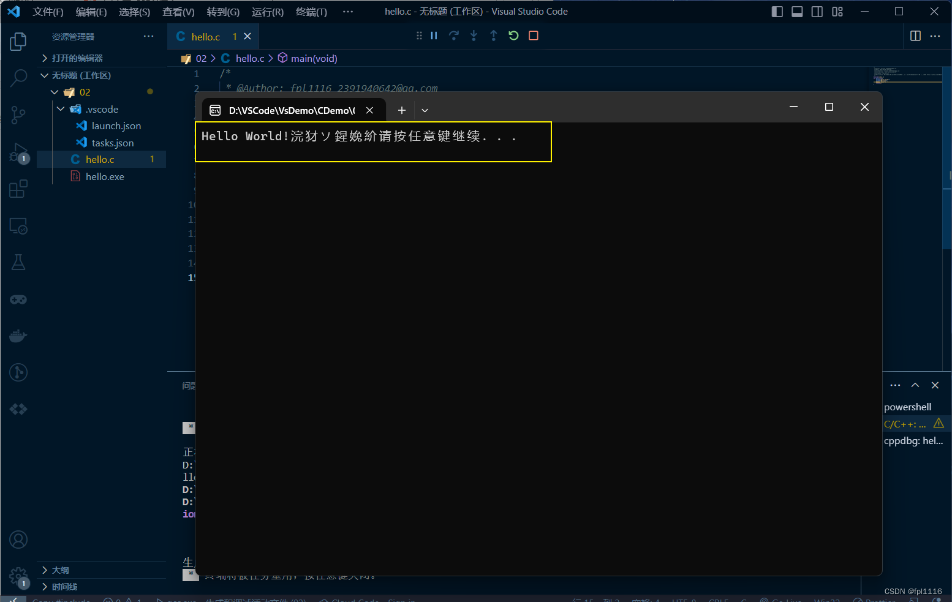Open the 运行(R) menu
This screenshot has height=602, width=952.
click(267, 11)
